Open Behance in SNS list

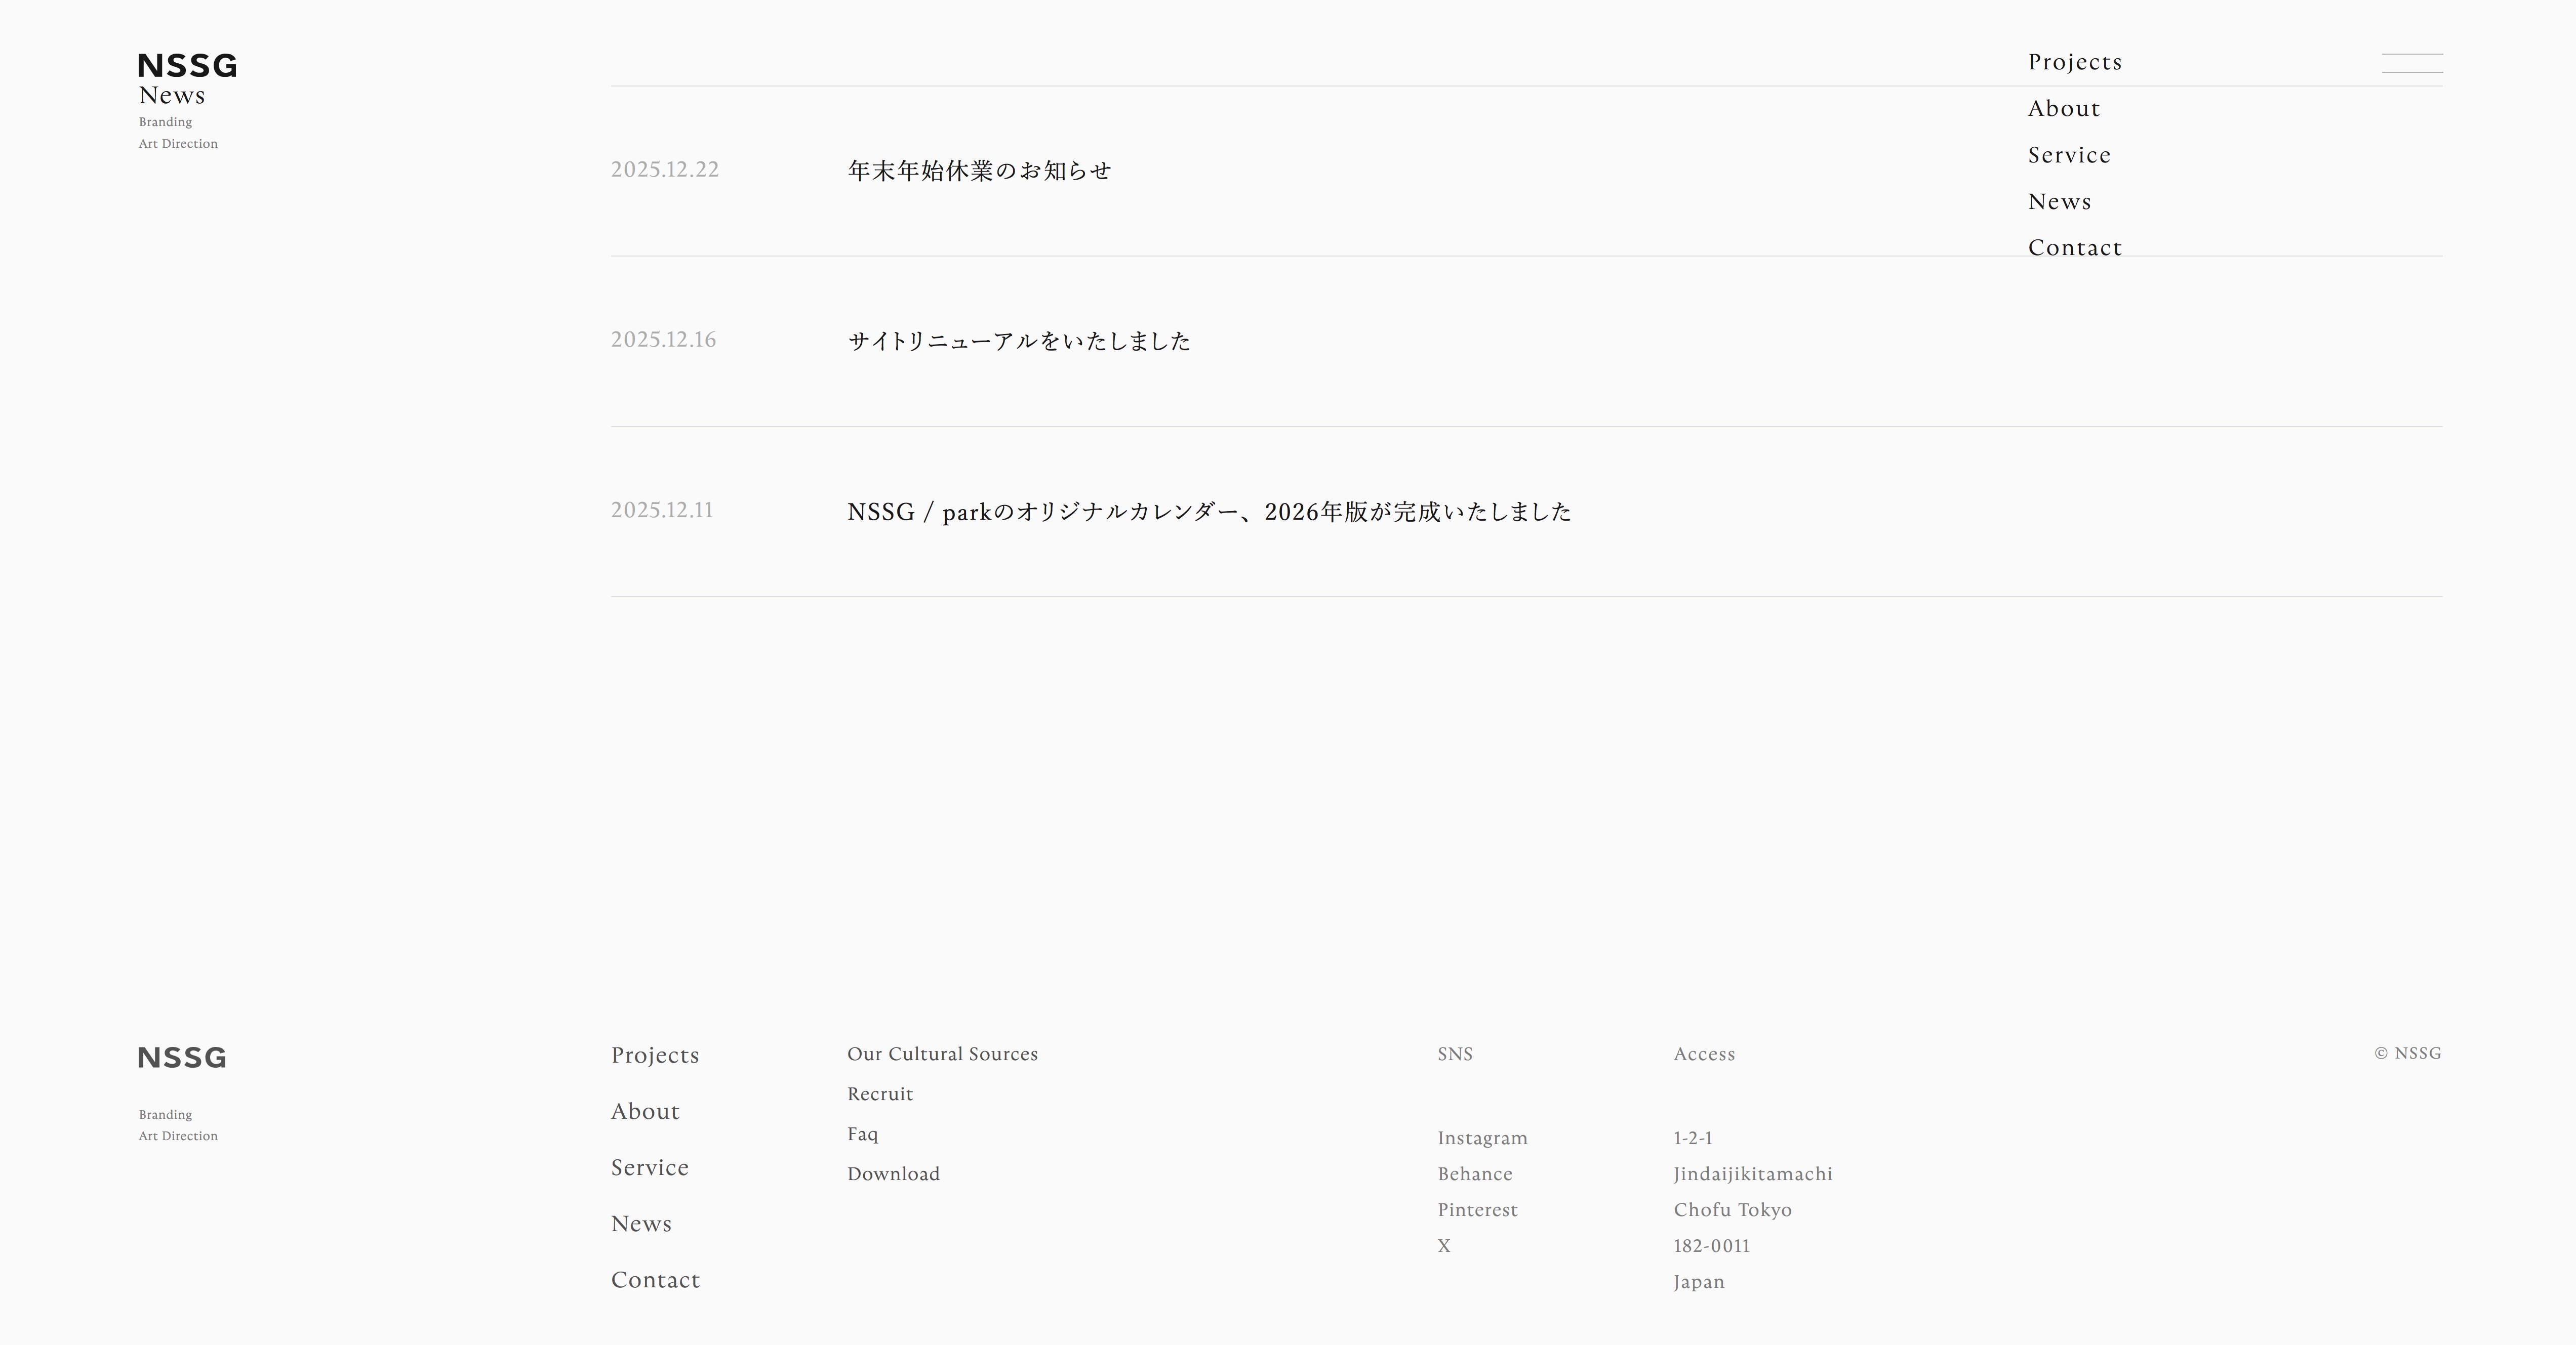pyautogui.click(x=1474, y=1174)
